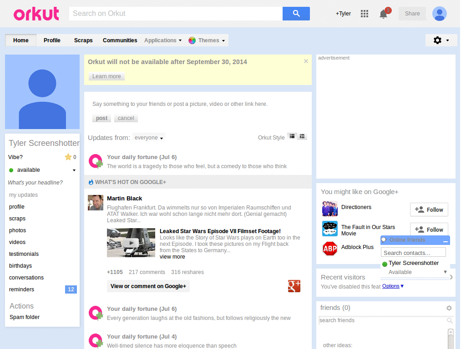The width and height of the screenshot is (466, 349).
Task: Click the reminders count badge 12
Action: tap(71, 289)
